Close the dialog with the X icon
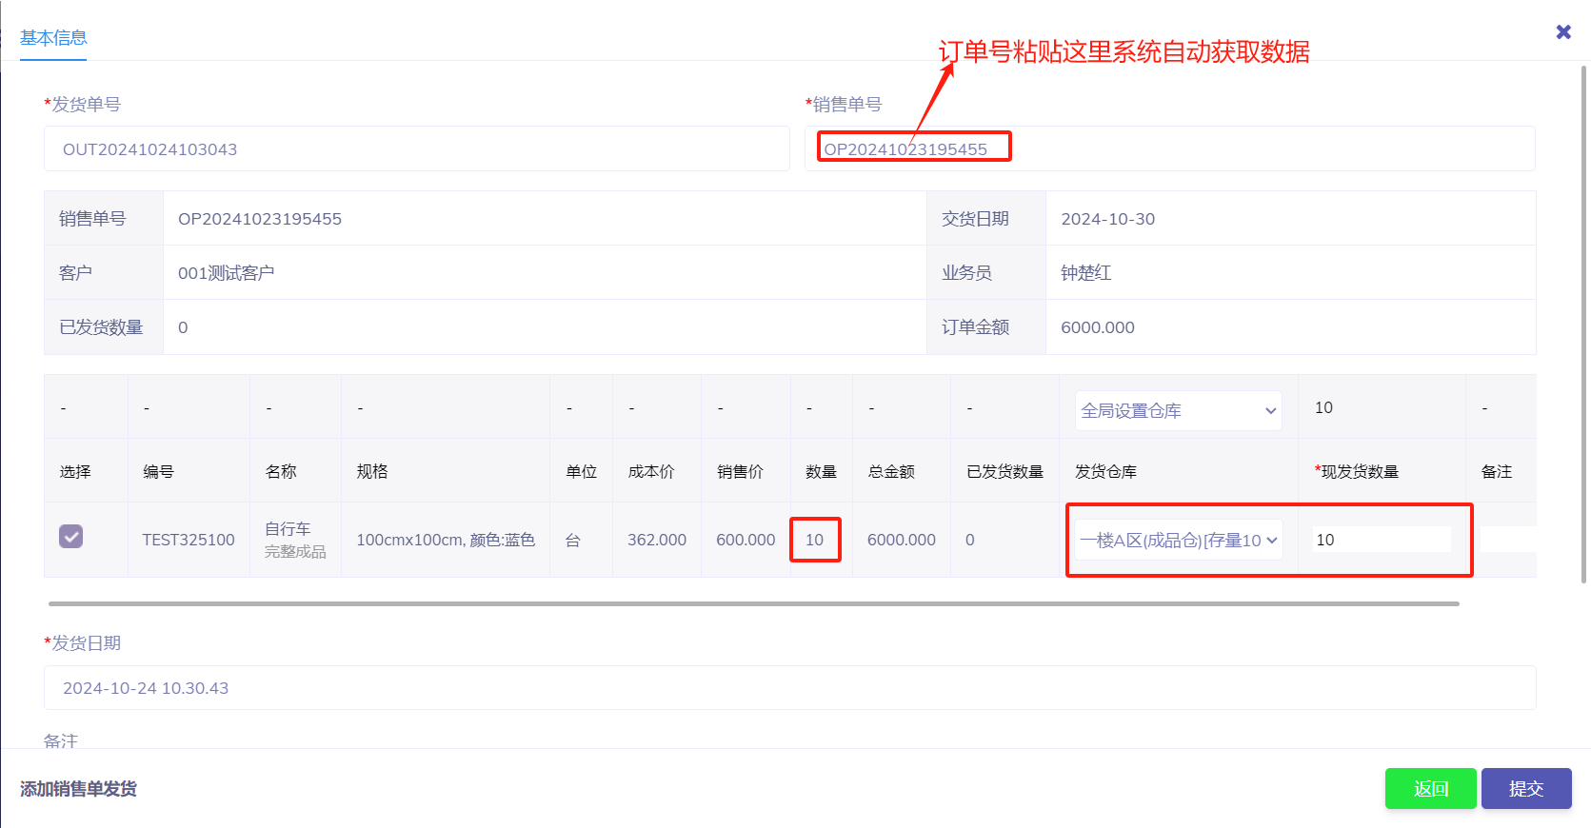Image resolution: width=1591 pixels, height=828 pixels. pos(1562,32)
